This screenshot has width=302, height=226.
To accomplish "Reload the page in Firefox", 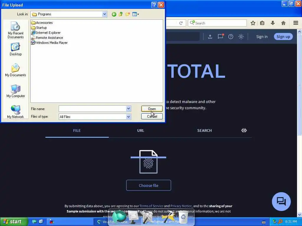I will [181, 23].
